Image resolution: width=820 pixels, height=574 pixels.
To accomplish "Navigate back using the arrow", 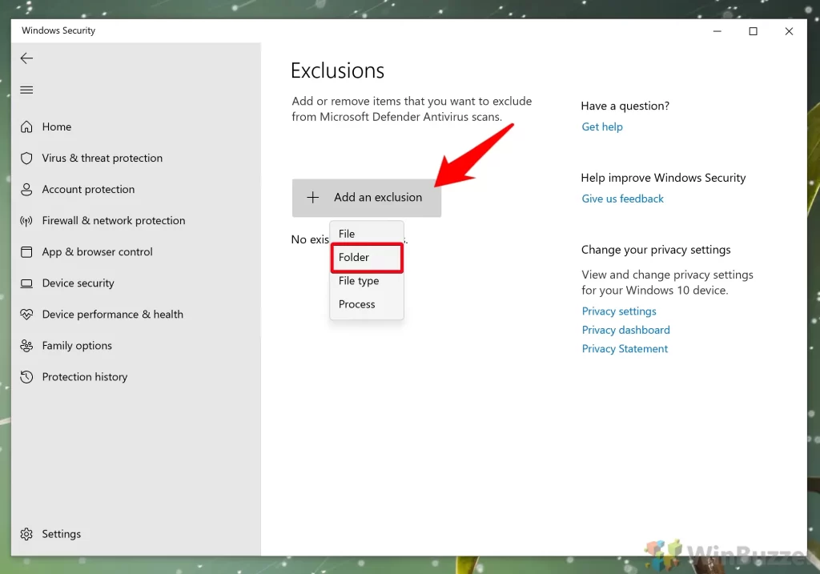I will 26,58.
